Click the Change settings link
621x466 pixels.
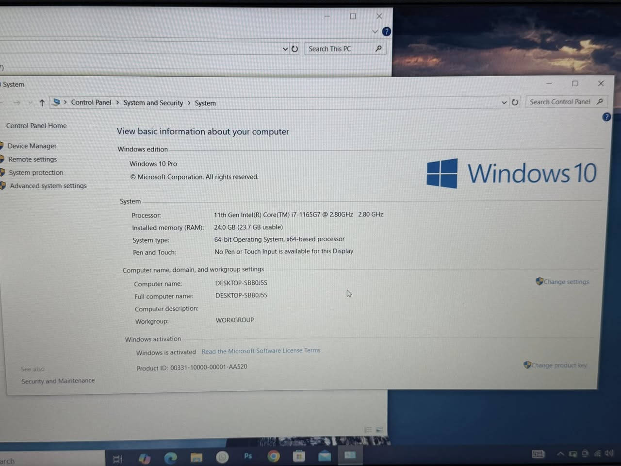[566, 282]
